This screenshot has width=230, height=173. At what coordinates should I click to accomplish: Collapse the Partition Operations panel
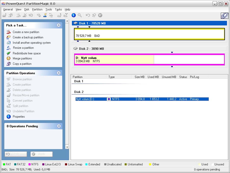[x=59, y=73]
